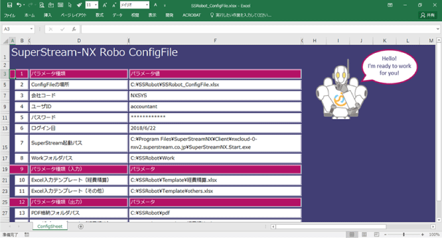Click the Name Box showing A3

16,29
